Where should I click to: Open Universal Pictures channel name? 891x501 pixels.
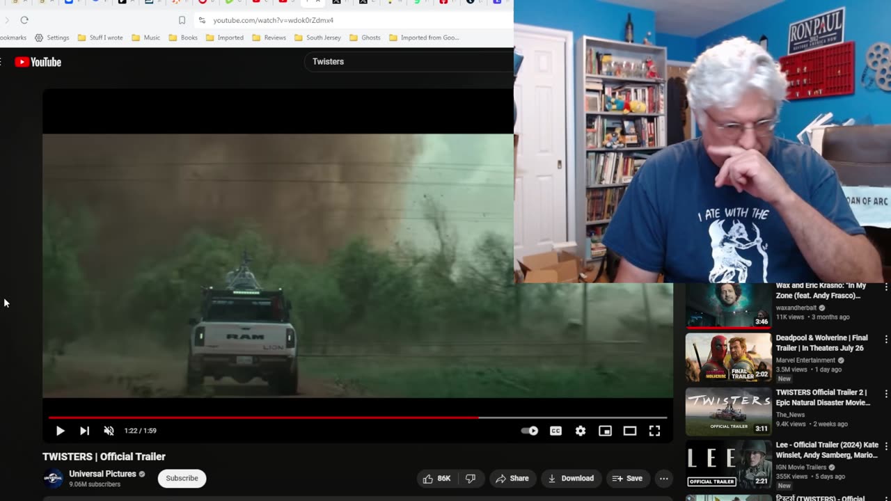[x=102, y=474]
